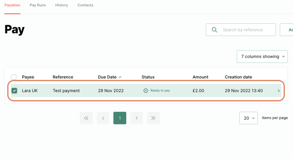The width and height of the screenshot is (293, 159).
Task: Select the Test payment reference cell
Action: coord(66,91)
